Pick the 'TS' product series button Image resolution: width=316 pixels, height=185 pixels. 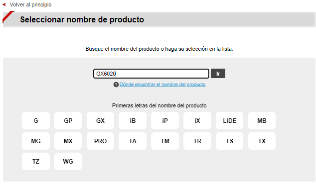[x=230, y=141]
